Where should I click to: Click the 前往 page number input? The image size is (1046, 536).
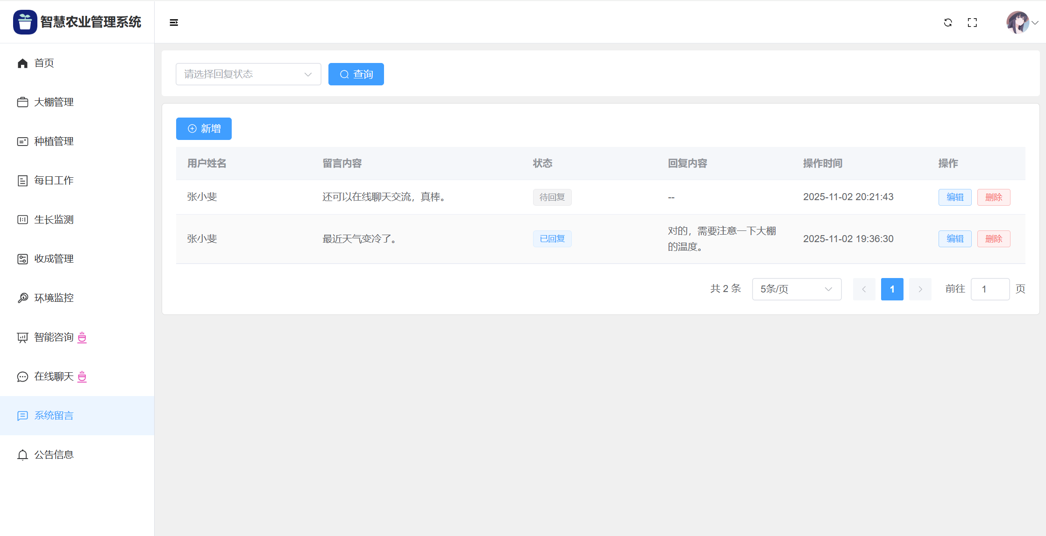pyautogui.click(x=989, y=289)
